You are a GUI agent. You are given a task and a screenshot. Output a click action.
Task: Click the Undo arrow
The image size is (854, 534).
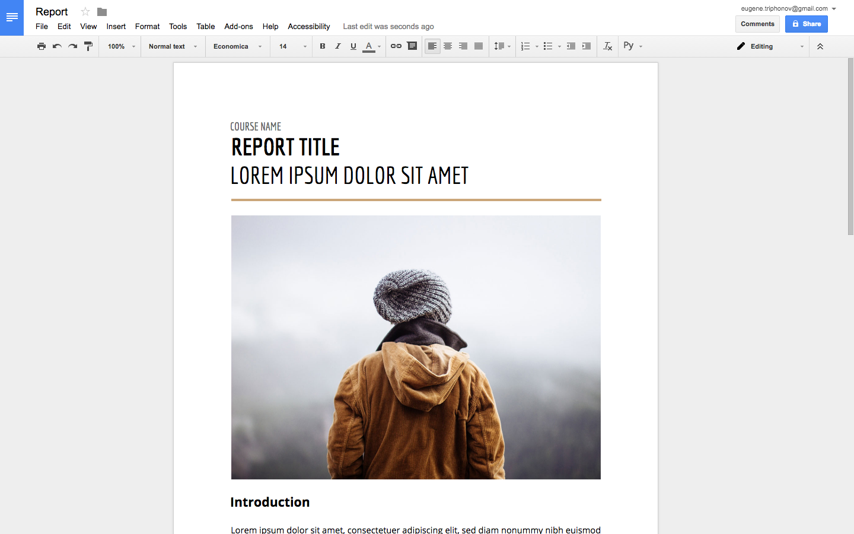click(x=57, y=46)
